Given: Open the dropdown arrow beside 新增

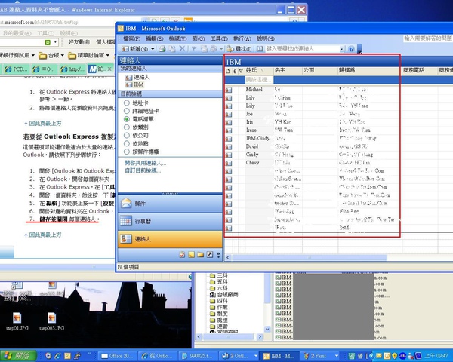Looking at the screenshot, I should click(153, 49).
